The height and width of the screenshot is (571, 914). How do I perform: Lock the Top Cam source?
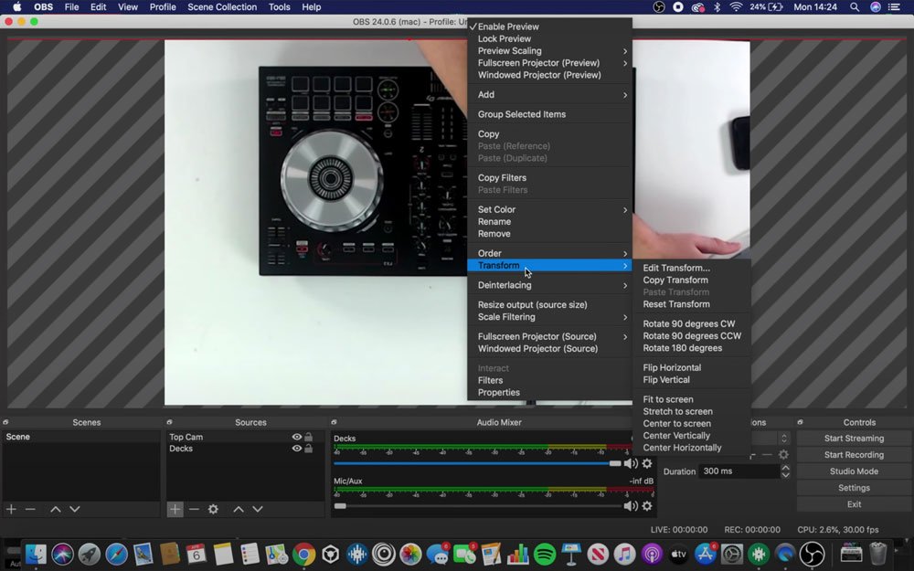click(x=309, y=438)
